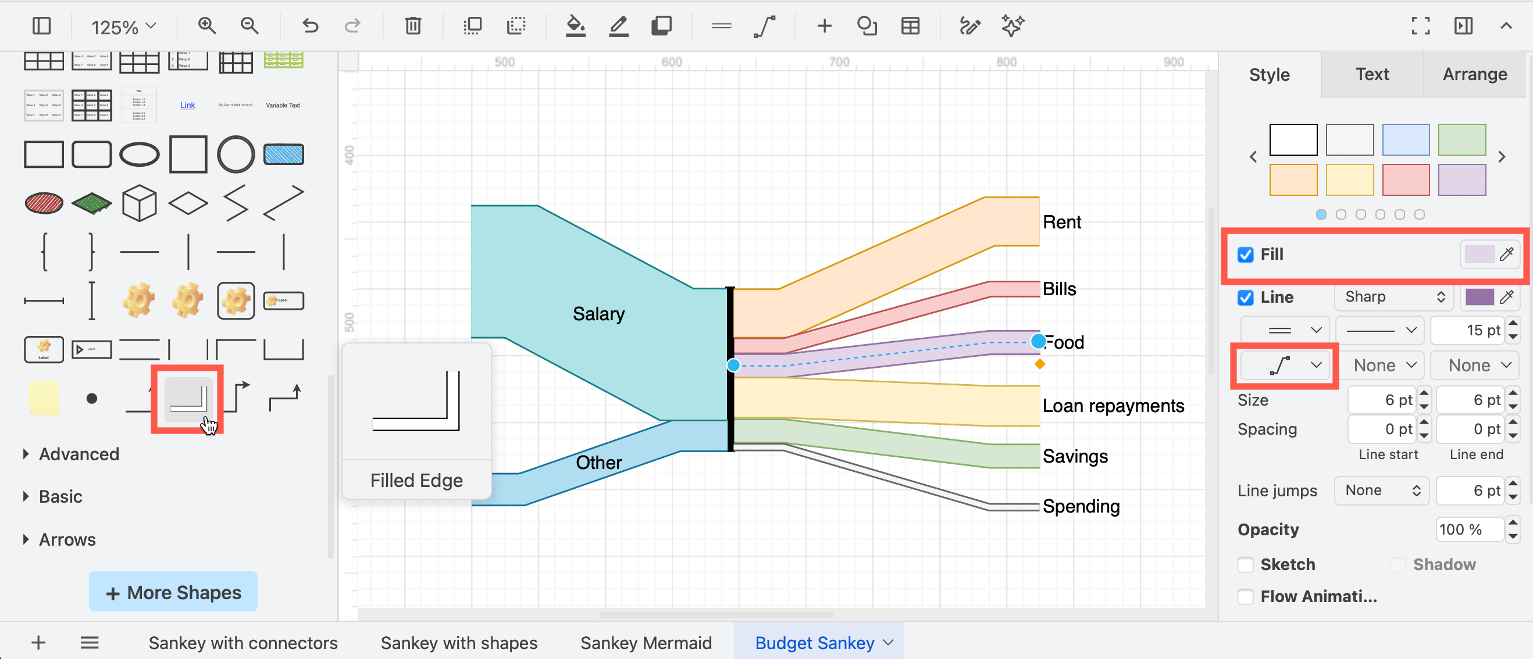Enable the Sketch checkbox

coord(1246,564)
